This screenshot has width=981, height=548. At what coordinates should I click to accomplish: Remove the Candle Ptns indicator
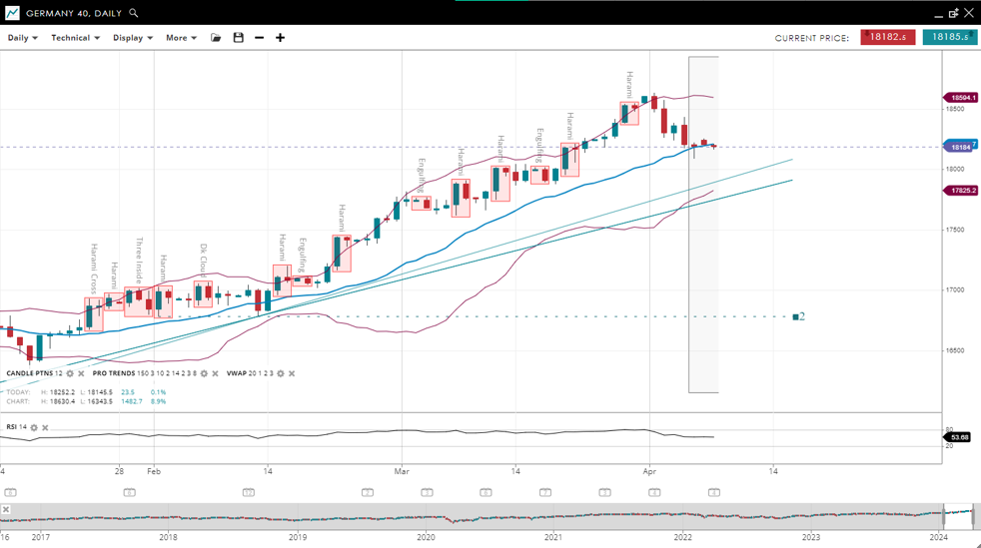coord(82,373)
